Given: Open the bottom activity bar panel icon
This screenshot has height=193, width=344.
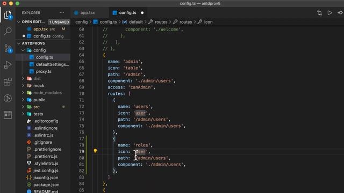Looking at the screenshot, I should tap(8, 115).
